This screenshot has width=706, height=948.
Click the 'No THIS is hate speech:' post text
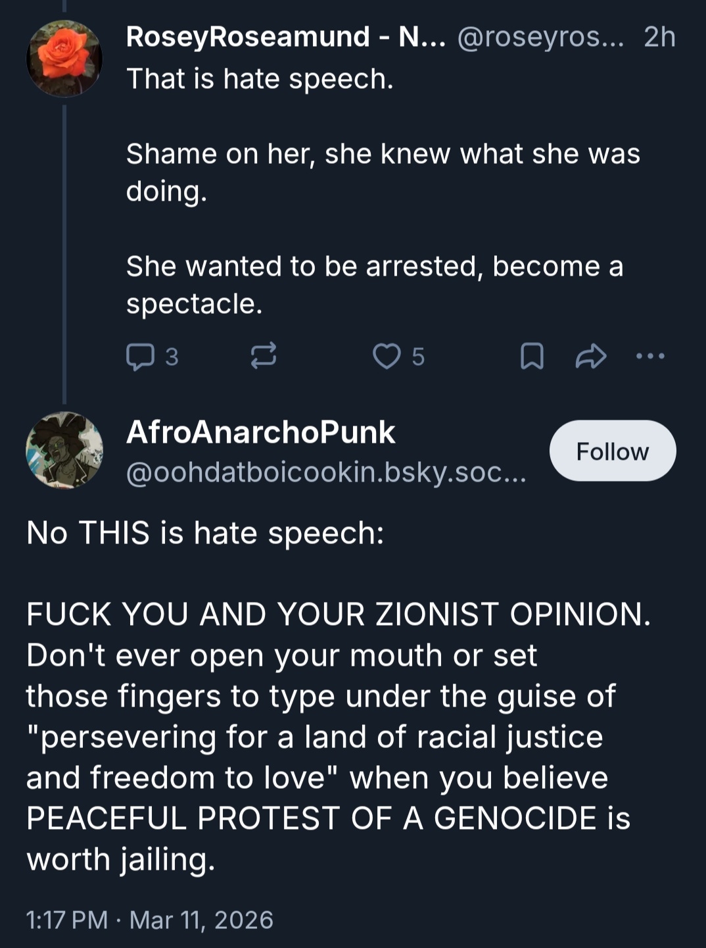coord(205,532)
